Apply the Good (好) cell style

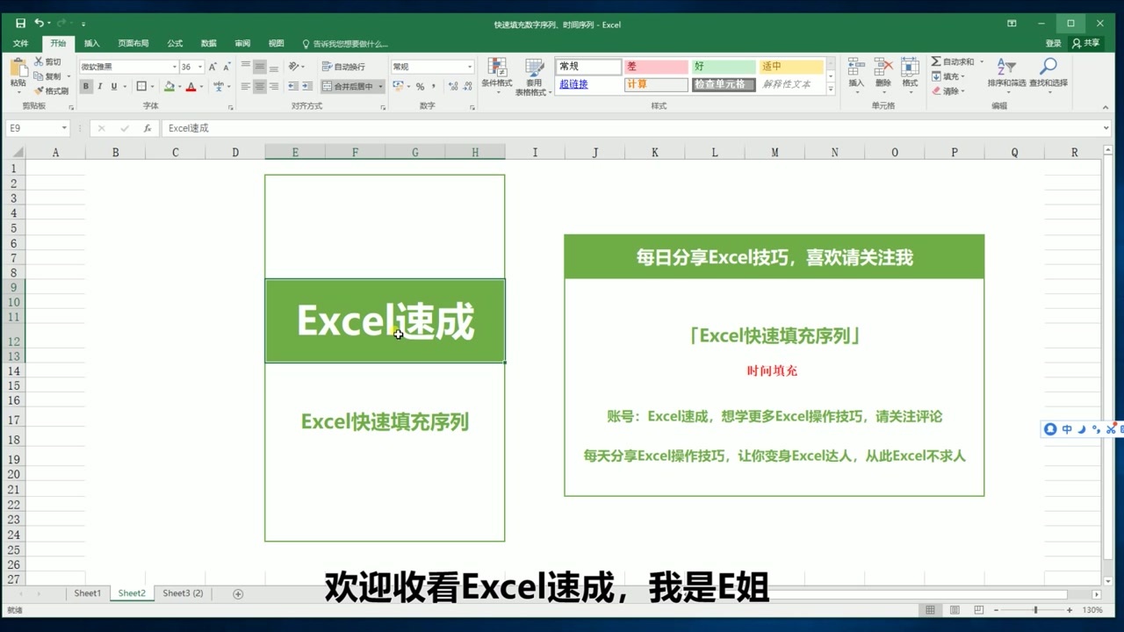click(724, 67)
